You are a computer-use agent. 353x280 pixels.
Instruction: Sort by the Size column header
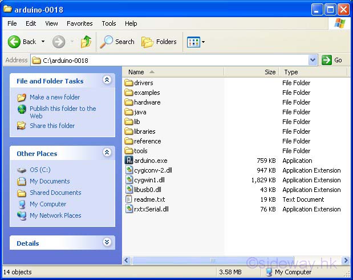(x=251, y=72)
